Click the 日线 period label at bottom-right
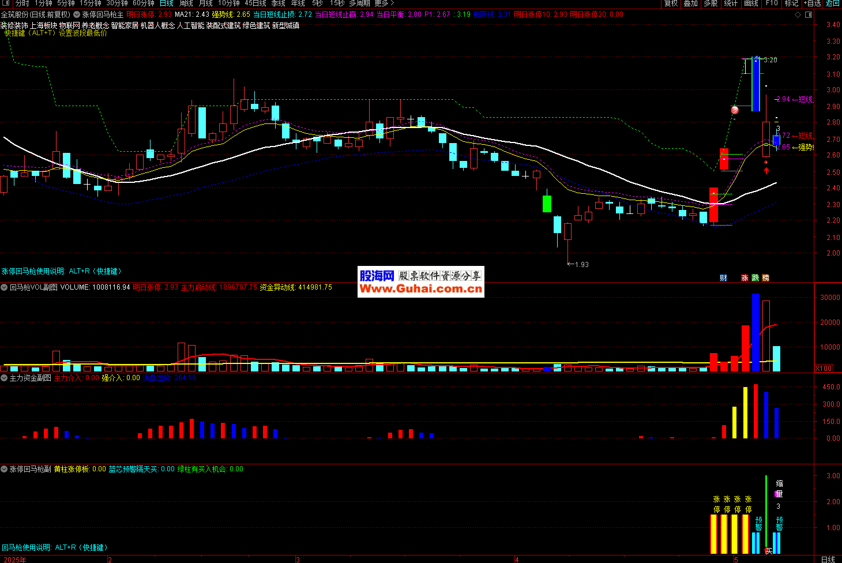842x563 pixels. (828, 559)
